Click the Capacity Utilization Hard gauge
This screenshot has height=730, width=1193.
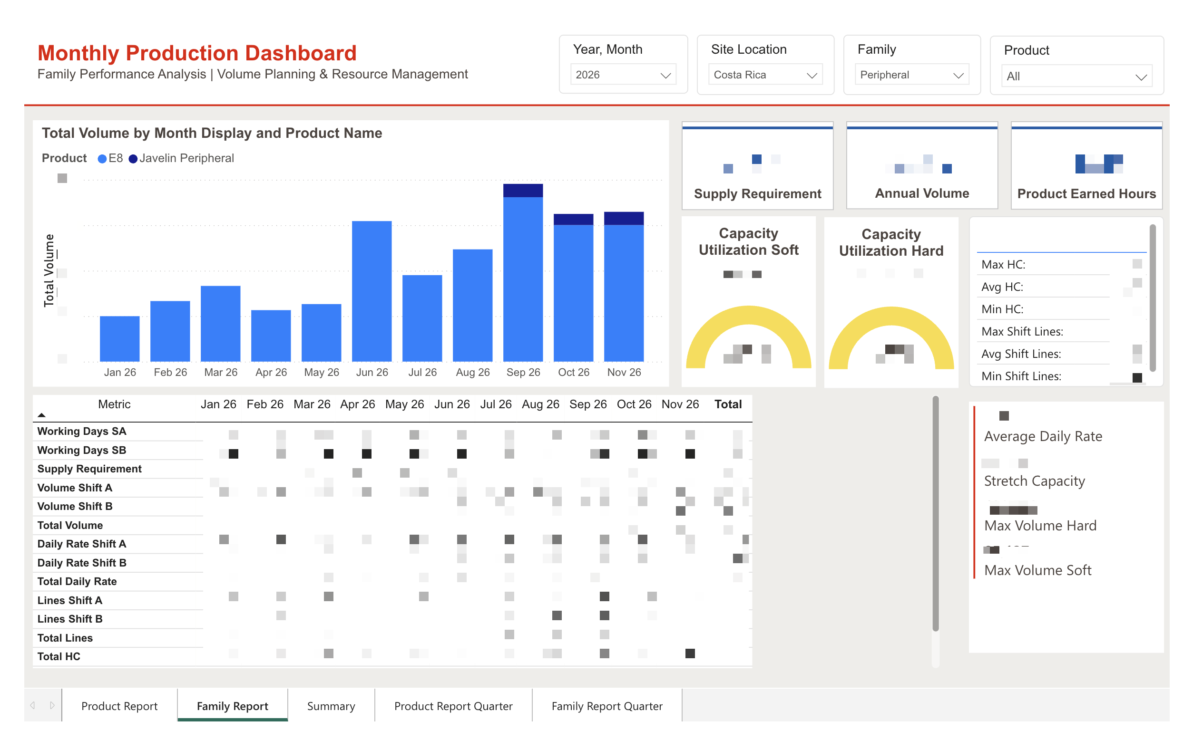pyautogui.click(x=891, y=337)
